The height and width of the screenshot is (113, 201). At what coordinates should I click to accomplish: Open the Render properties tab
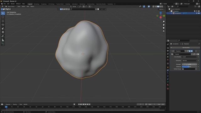[168, 48]
